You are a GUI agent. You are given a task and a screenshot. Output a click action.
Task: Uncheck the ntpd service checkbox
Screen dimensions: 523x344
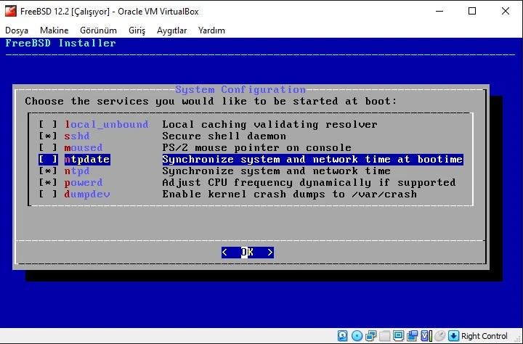tap(48, 171)
